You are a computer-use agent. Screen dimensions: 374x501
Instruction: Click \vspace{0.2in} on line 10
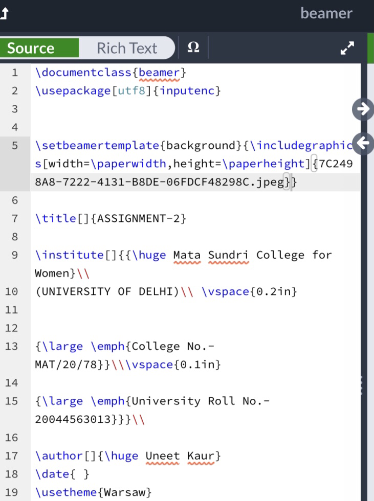click(x=249, y=291)
